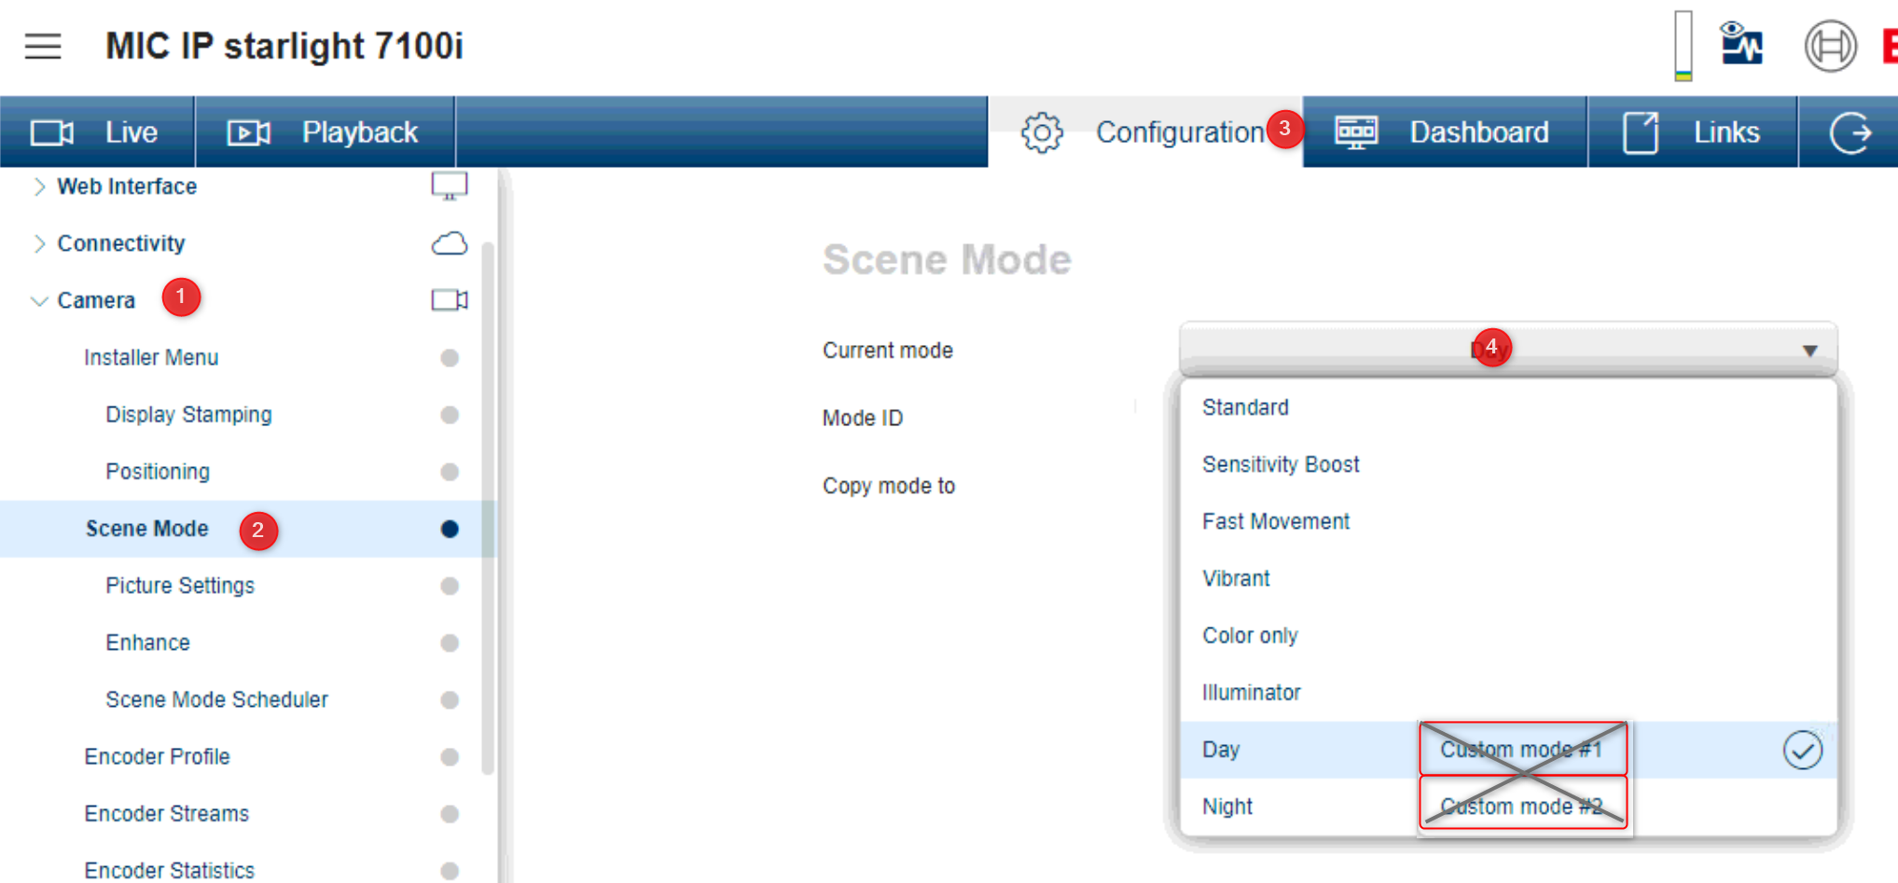Image resolution: width=1898 pixels, height=883 pixels.
Task: Expand the Connectivity section
Action: click(x=39, y=243)
